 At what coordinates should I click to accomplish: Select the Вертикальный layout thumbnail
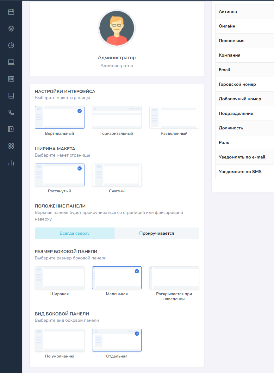coord(59,117)
